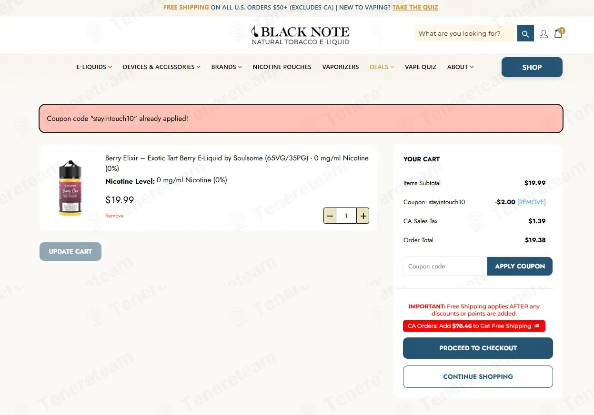Click the CA Orders free shipping banner

(x=474, y=326)
